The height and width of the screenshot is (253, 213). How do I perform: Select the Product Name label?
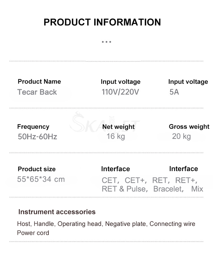39,81
